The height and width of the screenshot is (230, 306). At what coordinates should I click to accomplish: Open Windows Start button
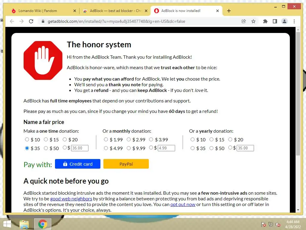[x=7, y=224]
